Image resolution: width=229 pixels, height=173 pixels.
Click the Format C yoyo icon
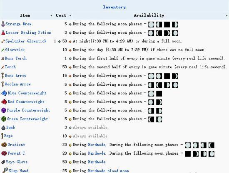pyautogui.click(x=4, y=153)
